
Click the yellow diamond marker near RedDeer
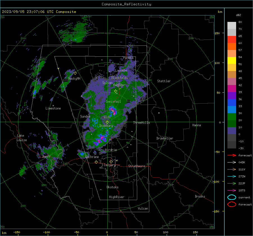click(x=116, y=91)
